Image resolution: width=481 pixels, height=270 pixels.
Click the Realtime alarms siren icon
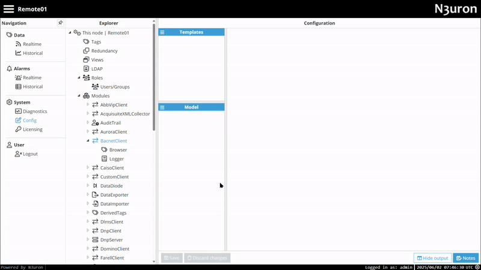point(19,77)
